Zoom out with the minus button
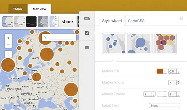 click(x=8, y=45)
